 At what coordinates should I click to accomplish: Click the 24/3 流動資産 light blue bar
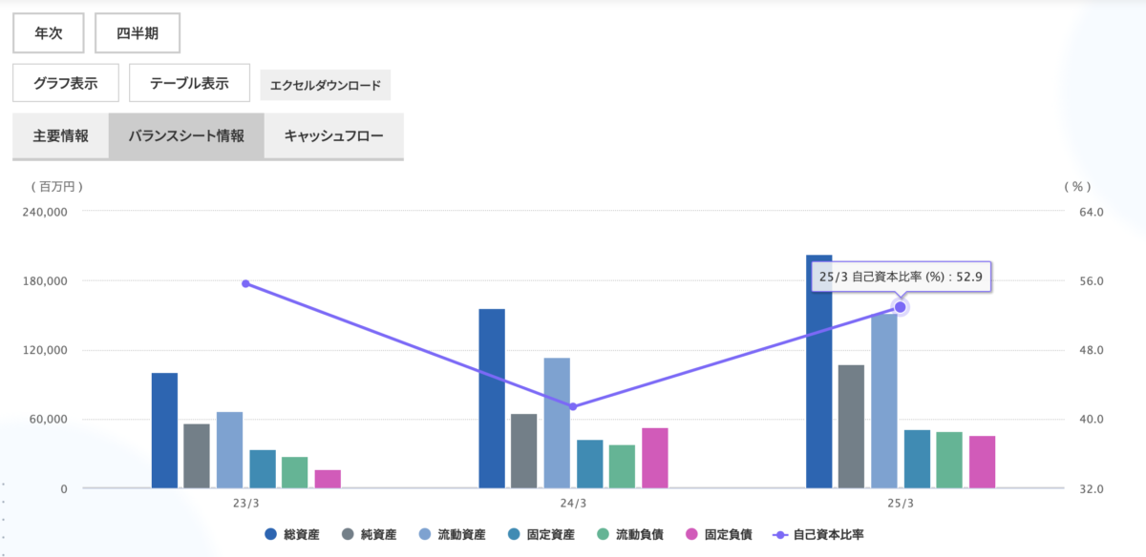click(557, 423)
